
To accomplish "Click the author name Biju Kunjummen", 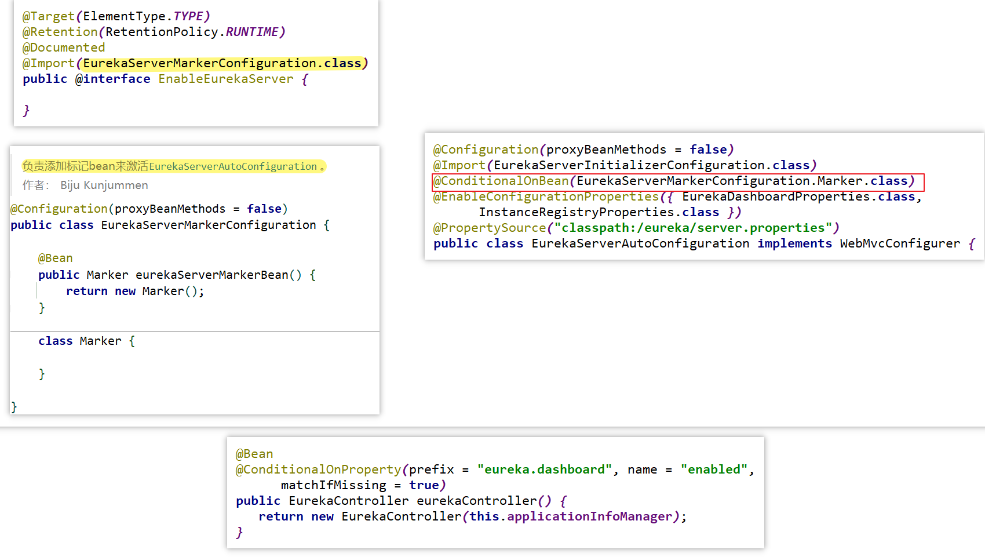I will tap(104, 185).
